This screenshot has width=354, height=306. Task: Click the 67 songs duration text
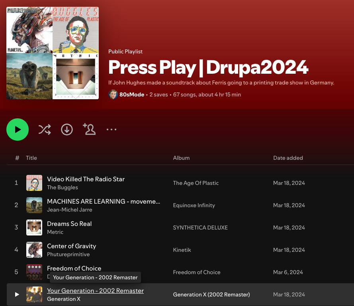click(207, 94)
